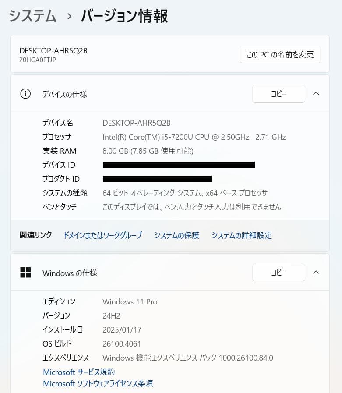342x393 pixels.
Task: Open システムの保護 link
Action: (176, 235)
